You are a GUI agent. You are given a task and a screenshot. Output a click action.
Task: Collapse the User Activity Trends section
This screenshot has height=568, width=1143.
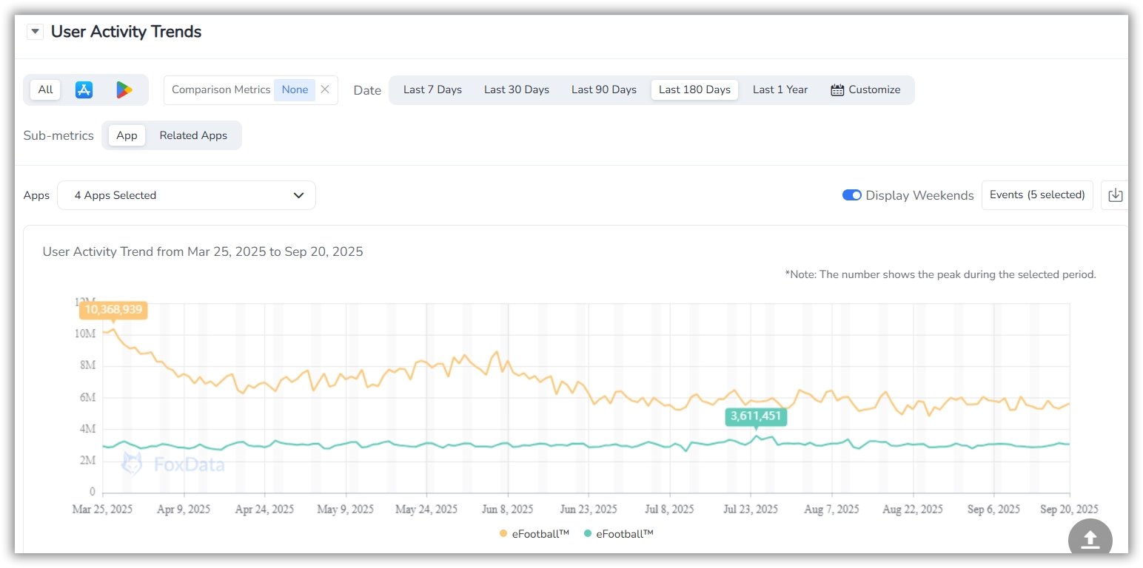click(35, 33)
